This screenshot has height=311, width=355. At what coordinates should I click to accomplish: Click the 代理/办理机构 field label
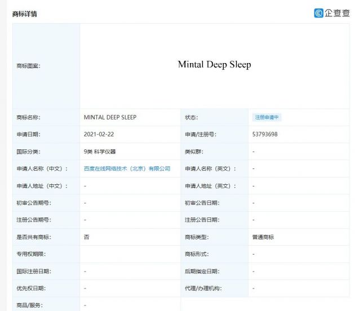click(203, 288)
